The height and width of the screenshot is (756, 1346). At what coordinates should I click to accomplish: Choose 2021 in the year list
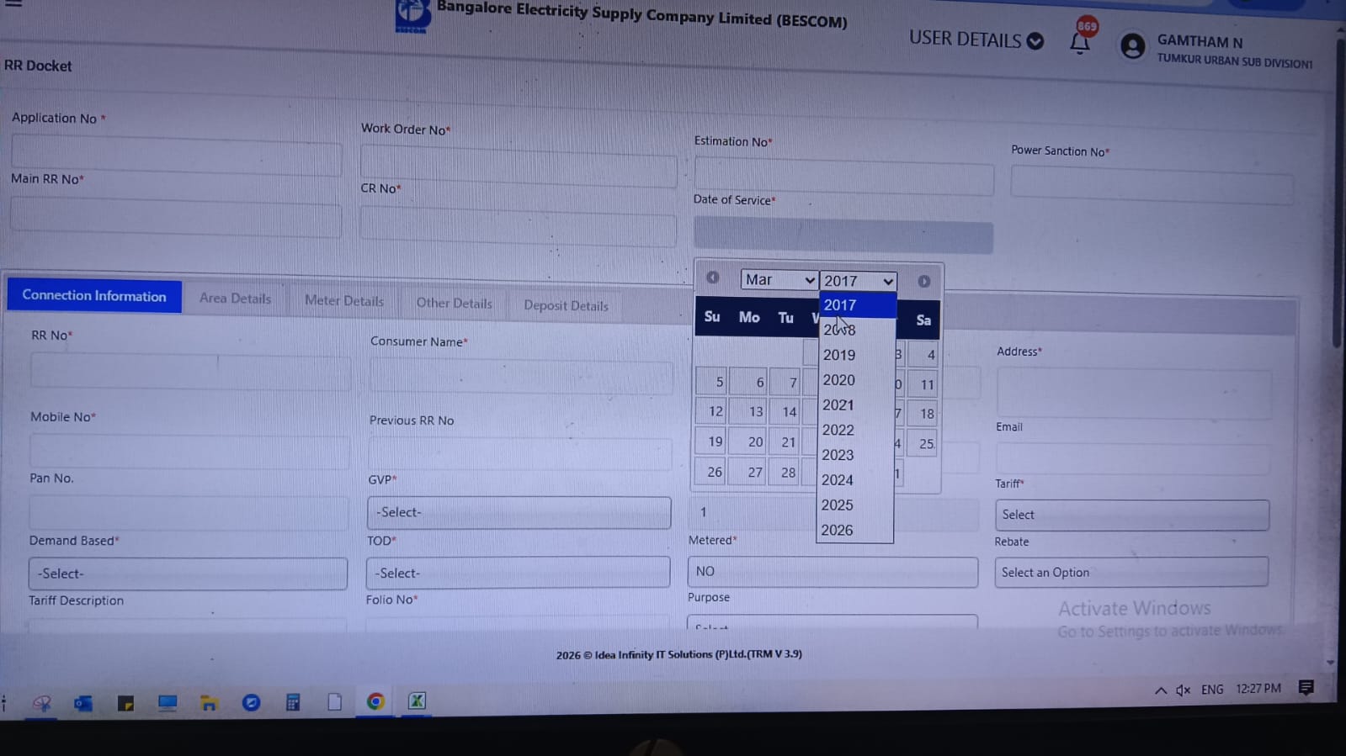pyautogui.click(x=855, y=405)
